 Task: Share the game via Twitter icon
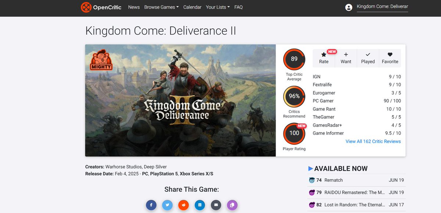coord(167,205)
